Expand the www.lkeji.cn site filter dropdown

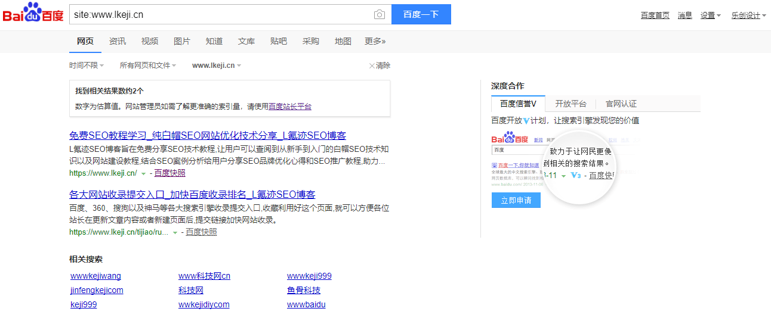(x=217, y=66)
